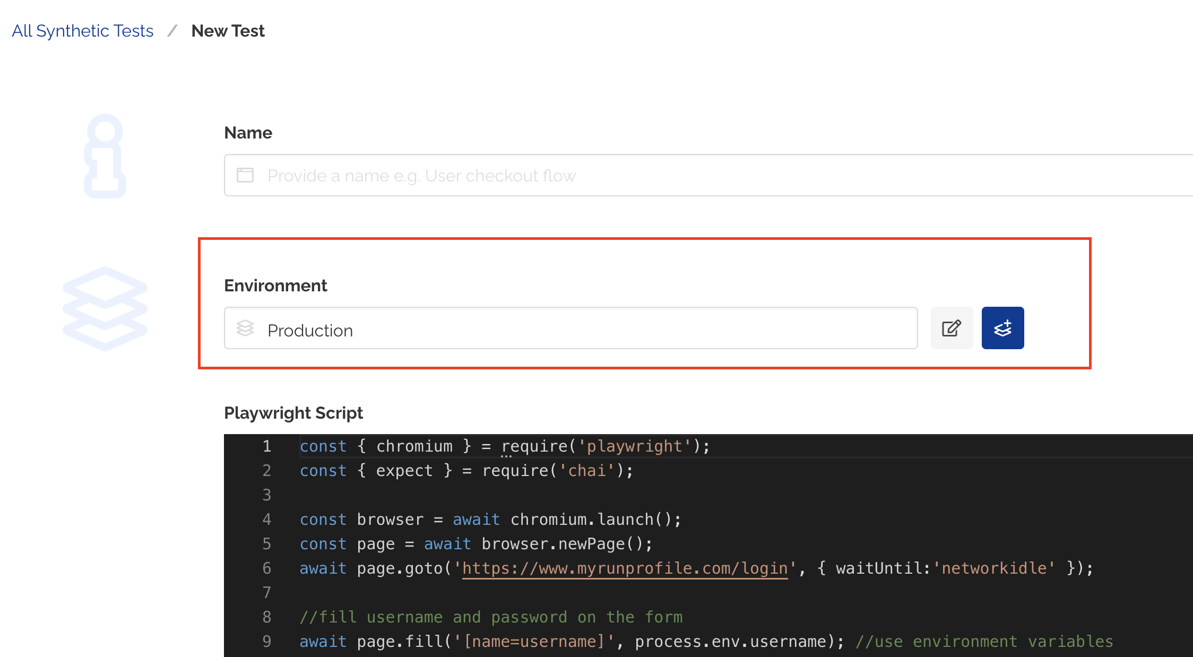Viewport: 1193px width, 657px height.
Task: Click inside the Name input placeholder text
Action: click(x=421, y=175)
